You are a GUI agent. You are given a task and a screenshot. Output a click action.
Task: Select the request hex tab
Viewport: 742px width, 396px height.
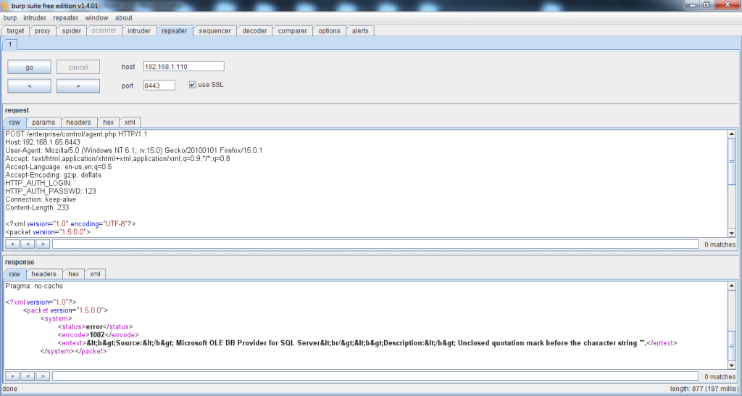click(109, 123)
